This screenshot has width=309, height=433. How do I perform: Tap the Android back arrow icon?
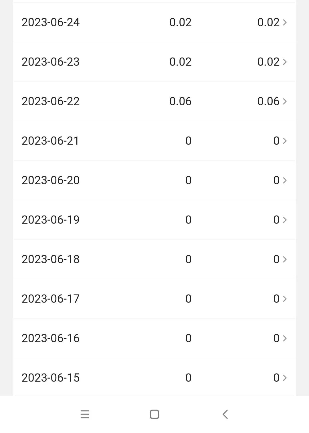pos(225,414)
